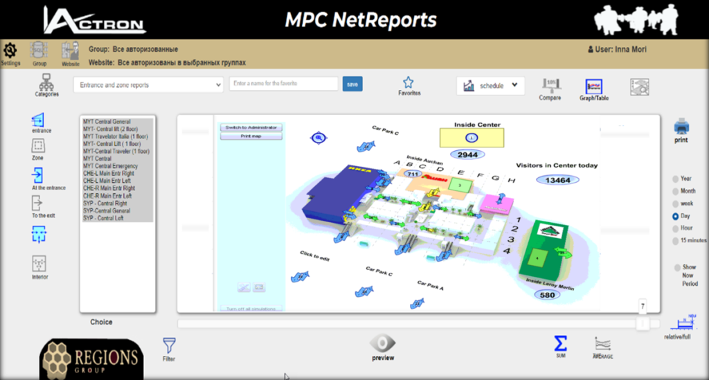709x380 pixels.
Task: Click Switch to Administrator button
Action: click(251, 127)
